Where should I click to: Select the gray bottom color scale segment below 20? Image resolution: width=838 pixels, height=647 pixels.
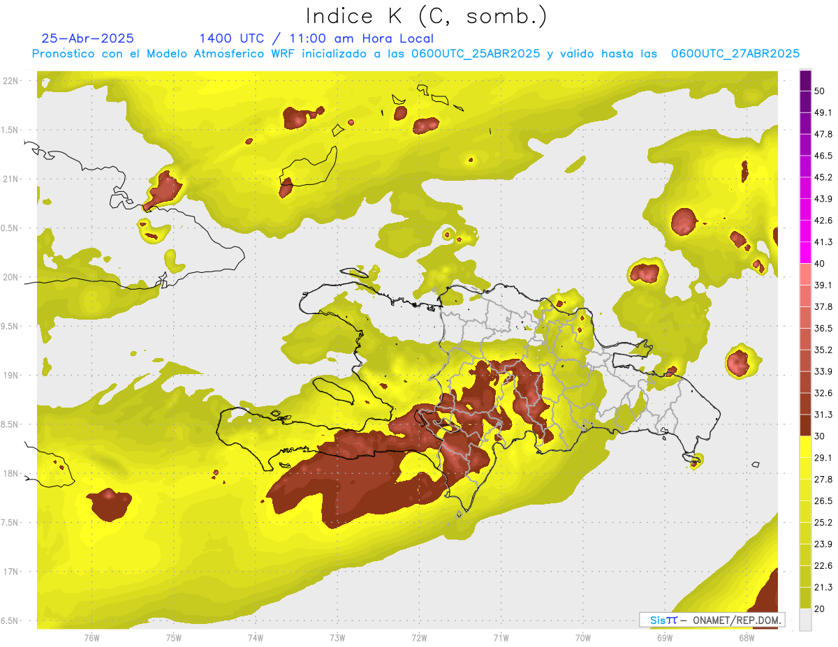pyautogui.click(x=806, y=620)
